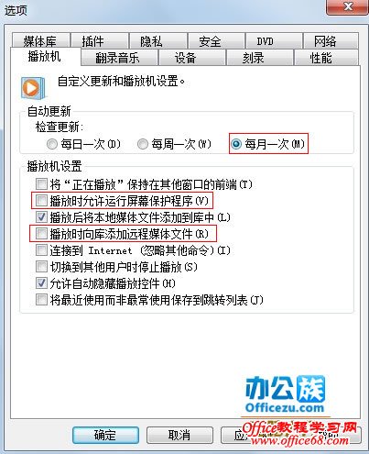The width and height of the screenshot is (369, 454).
Task: Click the 取消 button
Action: coord(179,435)
